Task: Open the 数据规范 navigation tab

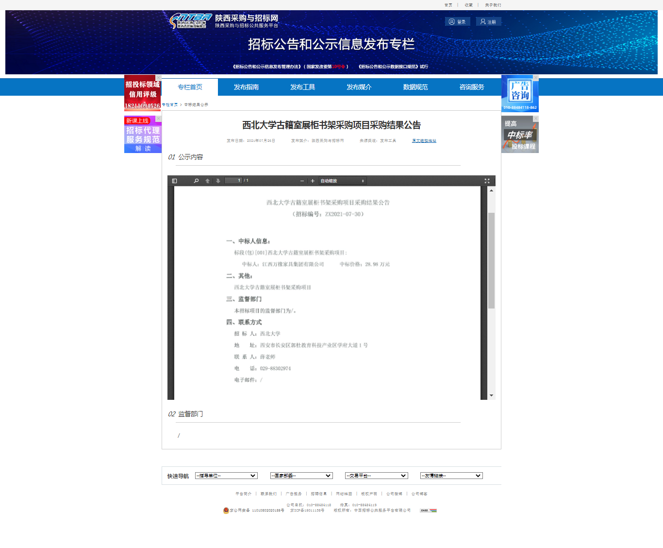Action: (x=415, y=87)
